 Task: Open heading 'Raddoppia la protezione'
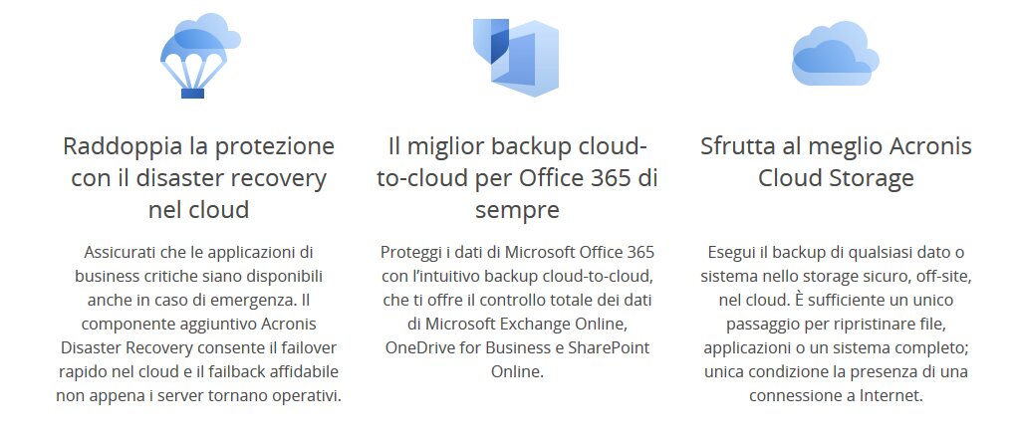coord(198,146)
